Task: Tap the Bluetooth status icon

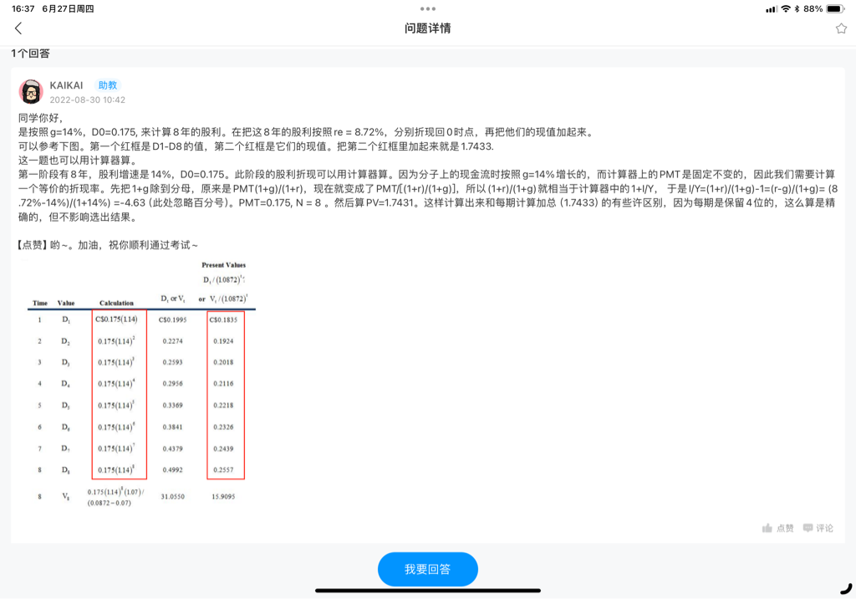Action: click(x=797, y=9)
